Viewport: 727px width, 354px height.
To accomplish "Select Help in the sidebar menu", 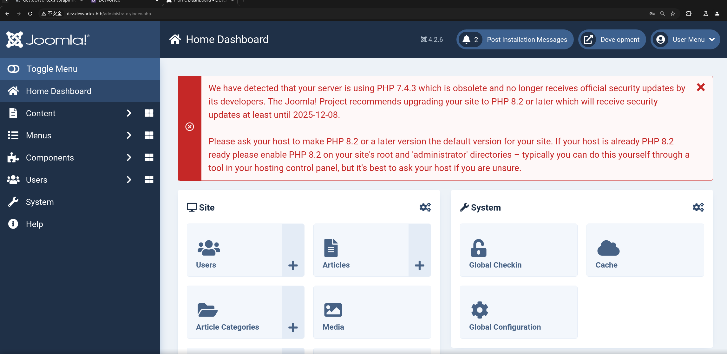I will click(x=34, y=224).
